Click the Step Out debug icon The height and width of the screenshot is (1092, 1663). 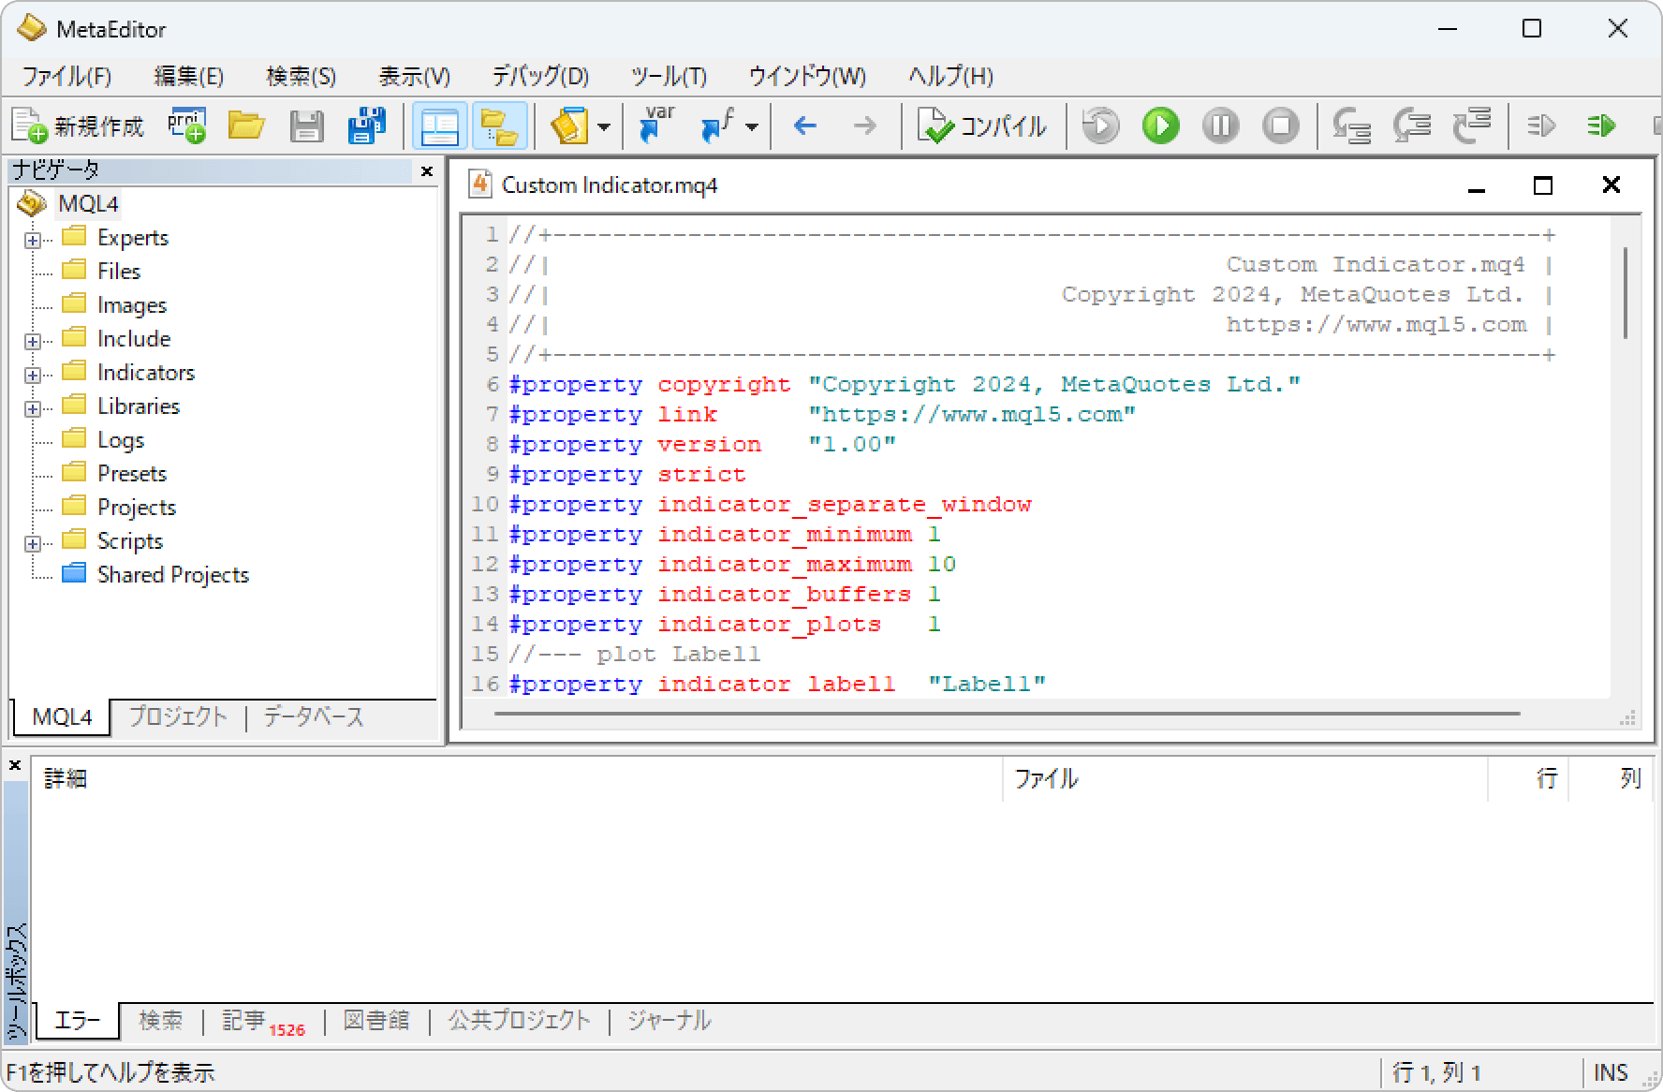pyautogui.click(x=1471, y=125)
